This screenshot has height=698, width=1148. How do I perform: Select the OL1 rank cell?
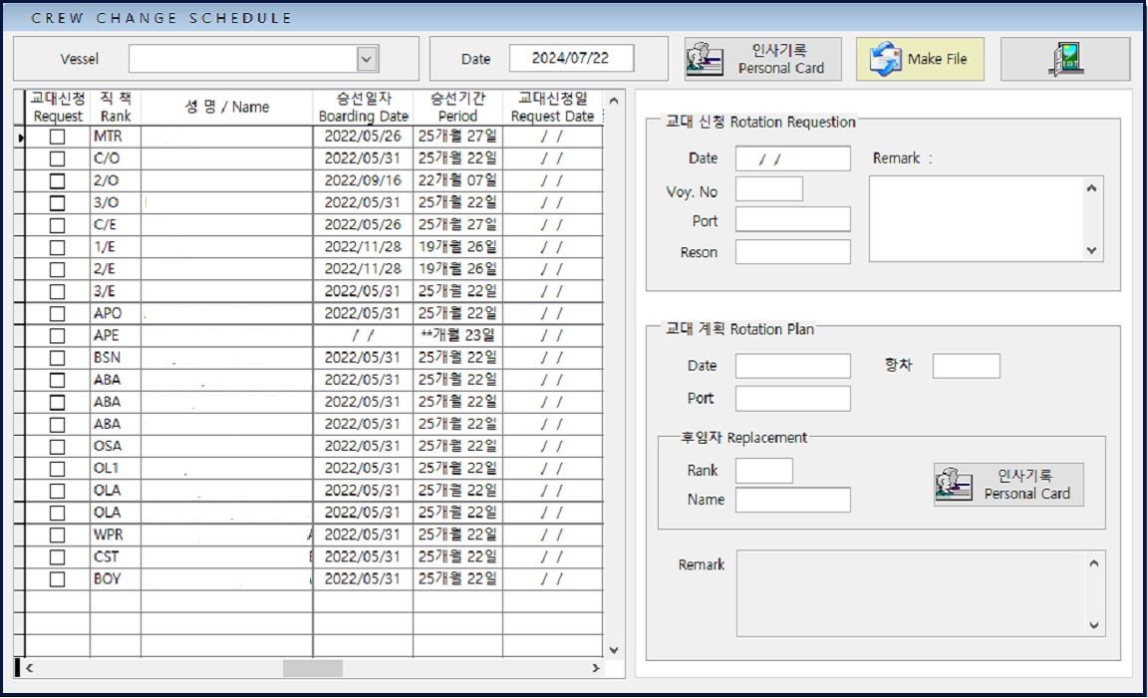[116, 468]
